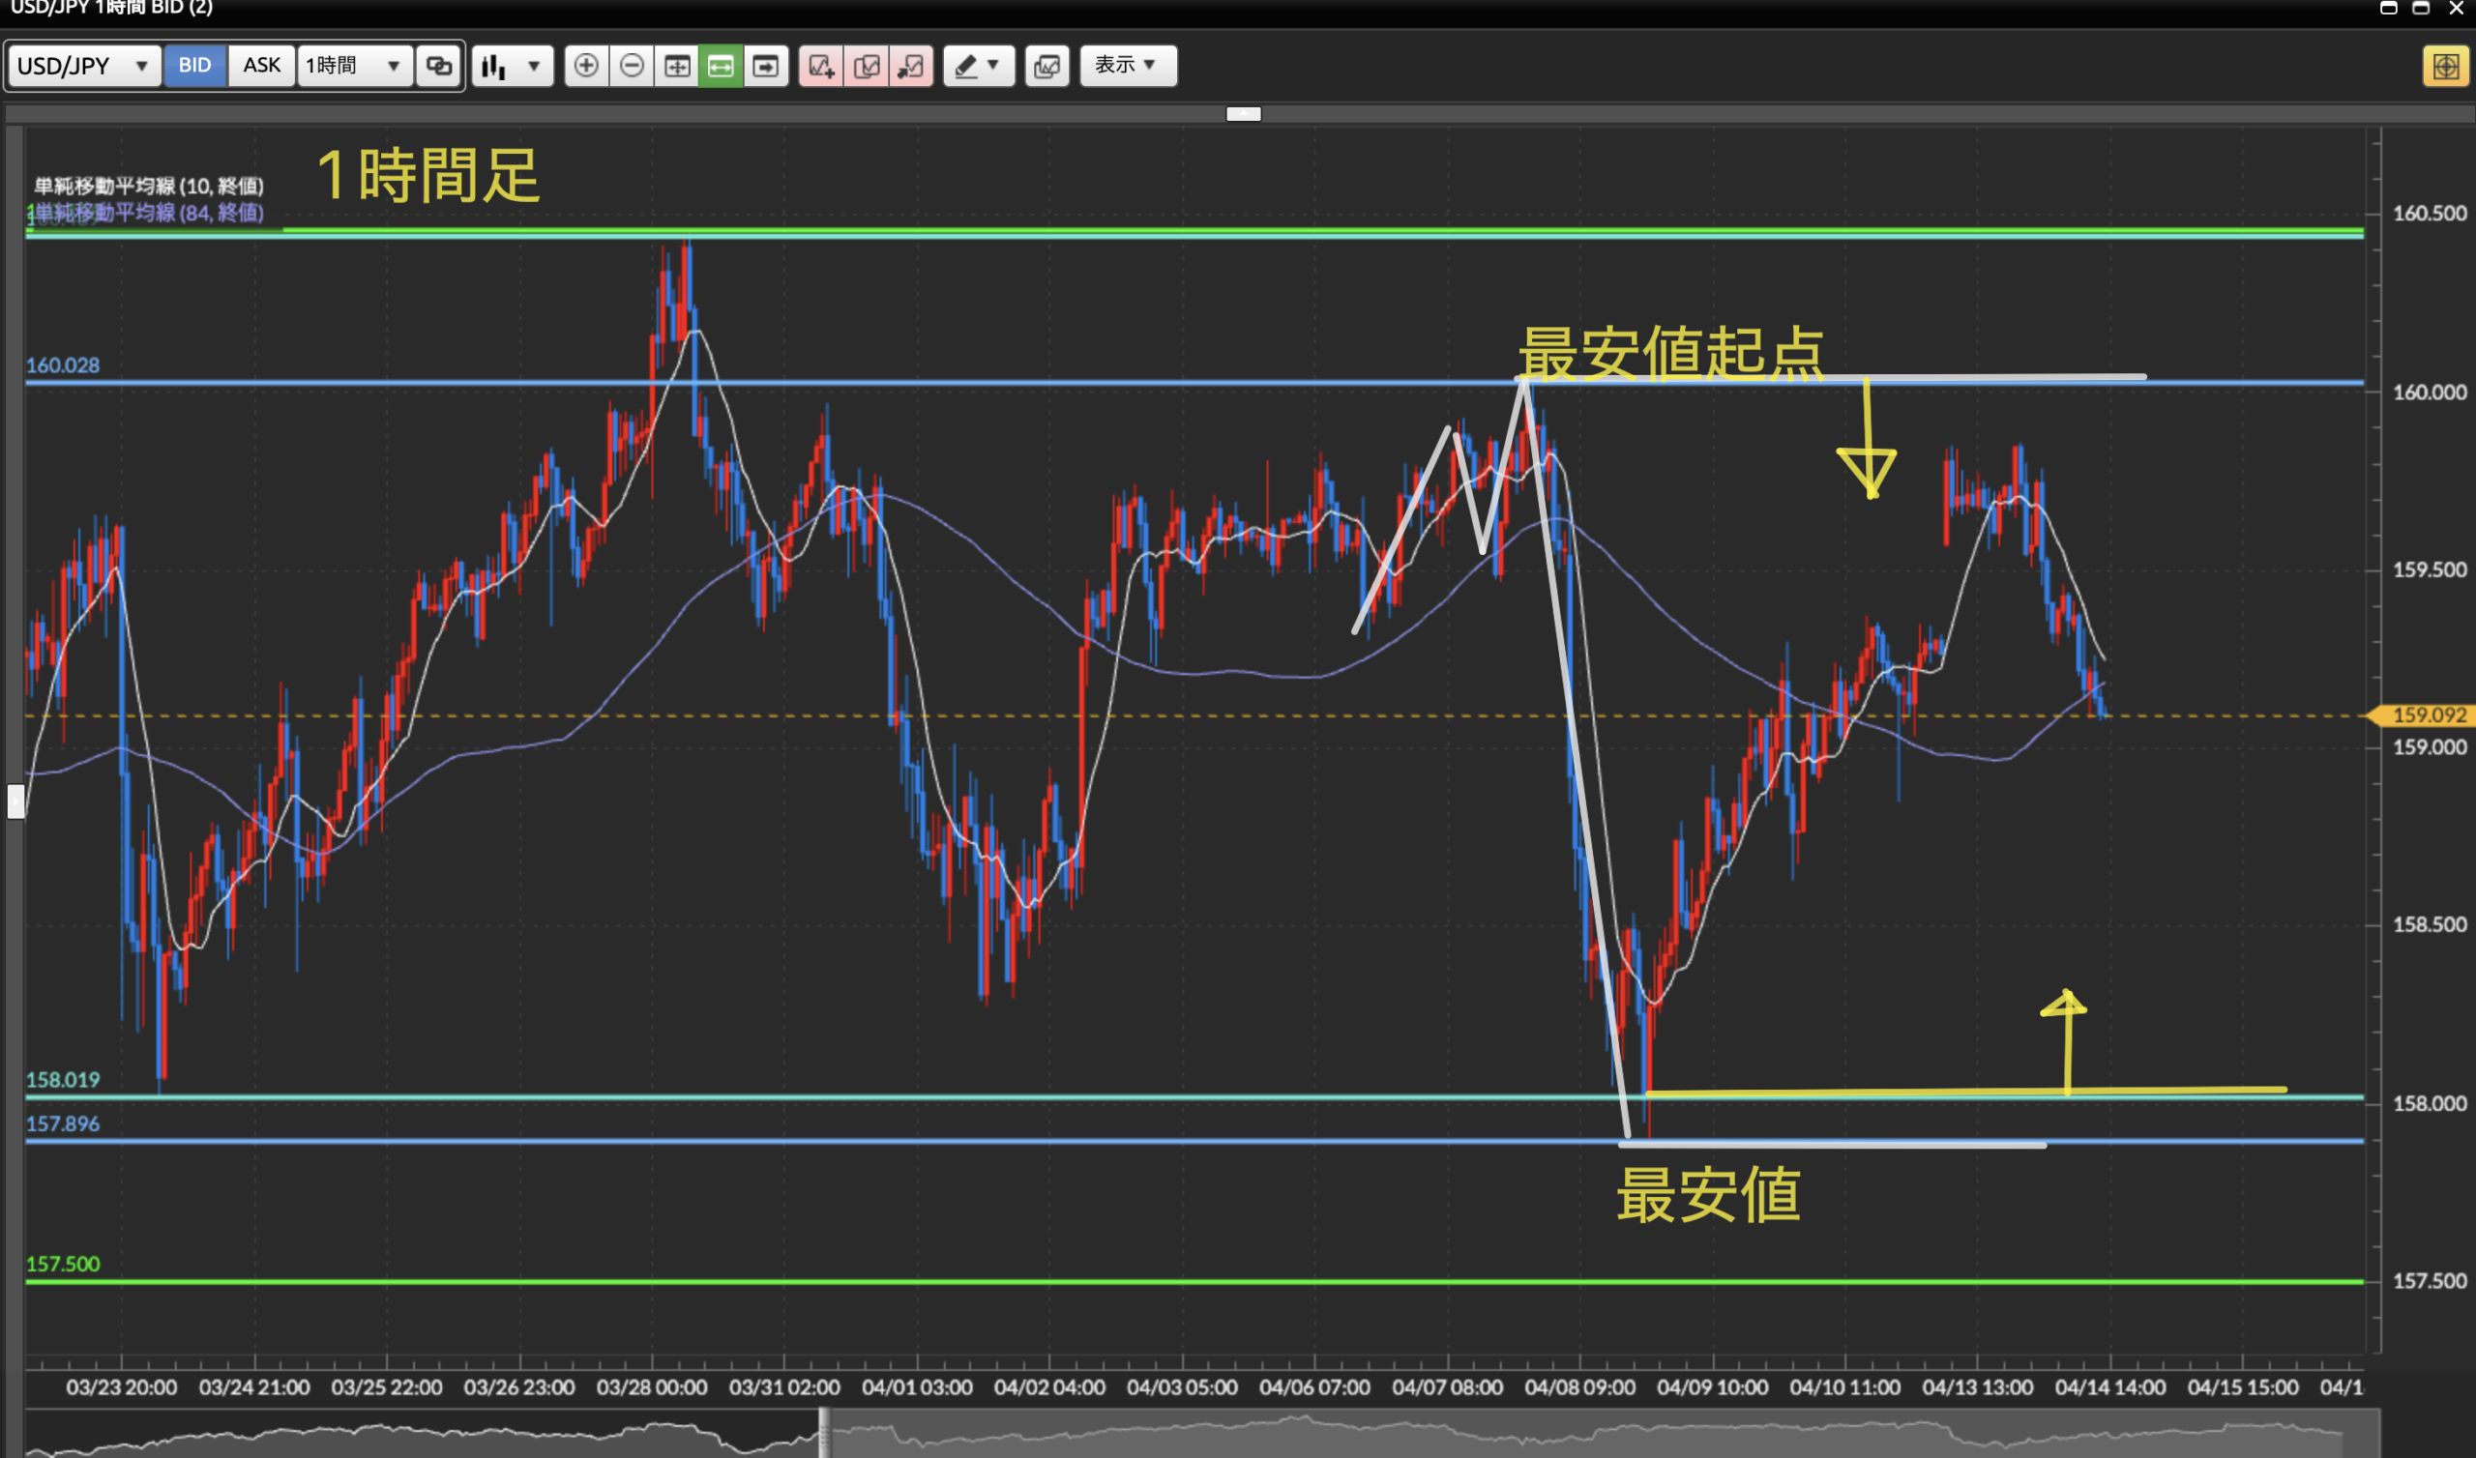Open the 表示 display menu
Viewport: 2476px width, 1458px height.
pyautogui.click(x=1127, y=66)
